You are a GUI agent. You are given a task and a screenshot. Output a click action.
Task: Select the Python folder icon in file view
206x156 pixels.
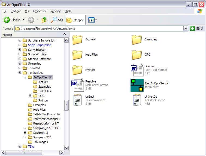point(77,70)
